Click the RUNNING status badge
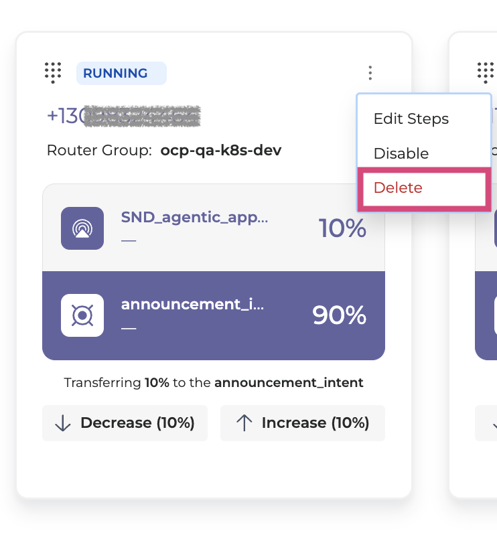 pos(121,73)
